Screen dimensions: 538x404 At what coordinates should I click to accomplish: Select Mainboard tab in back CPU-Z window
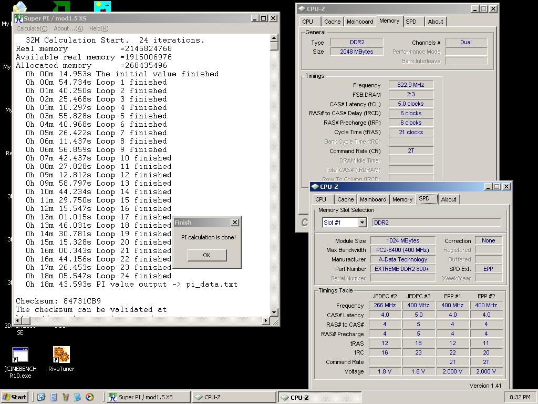coord(360,22)
